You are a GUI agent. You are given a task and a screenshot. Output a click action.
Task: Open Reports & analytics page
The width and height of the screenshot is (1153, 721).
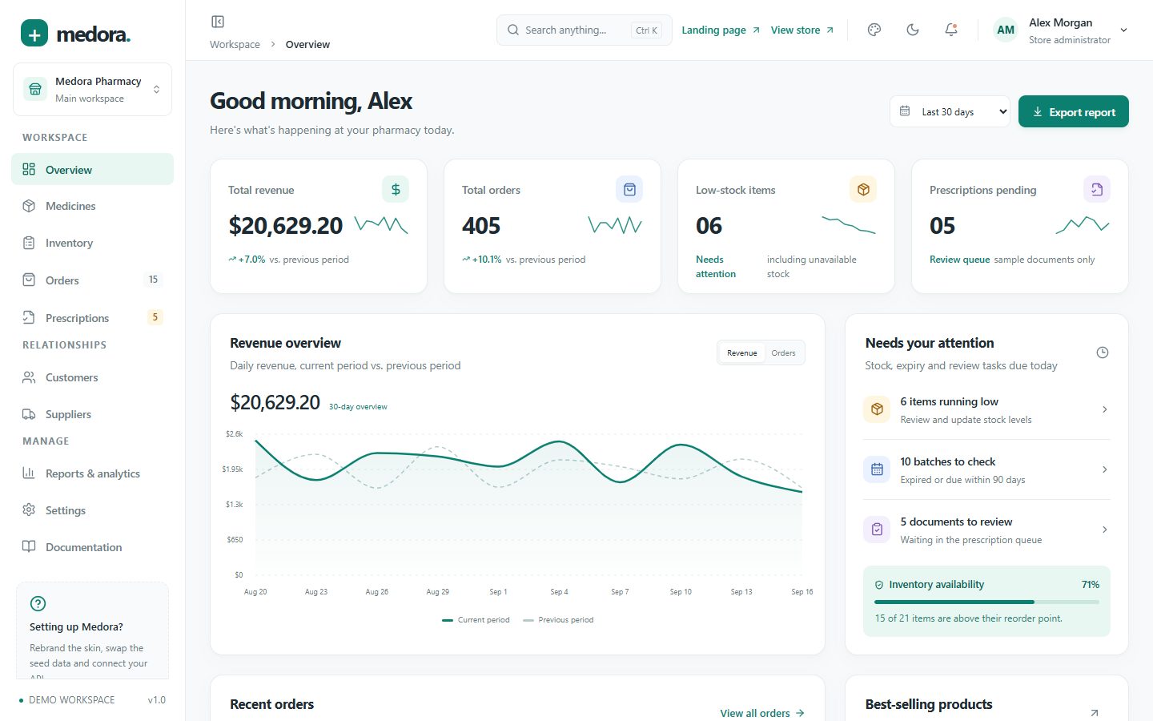tap(93, 473)
